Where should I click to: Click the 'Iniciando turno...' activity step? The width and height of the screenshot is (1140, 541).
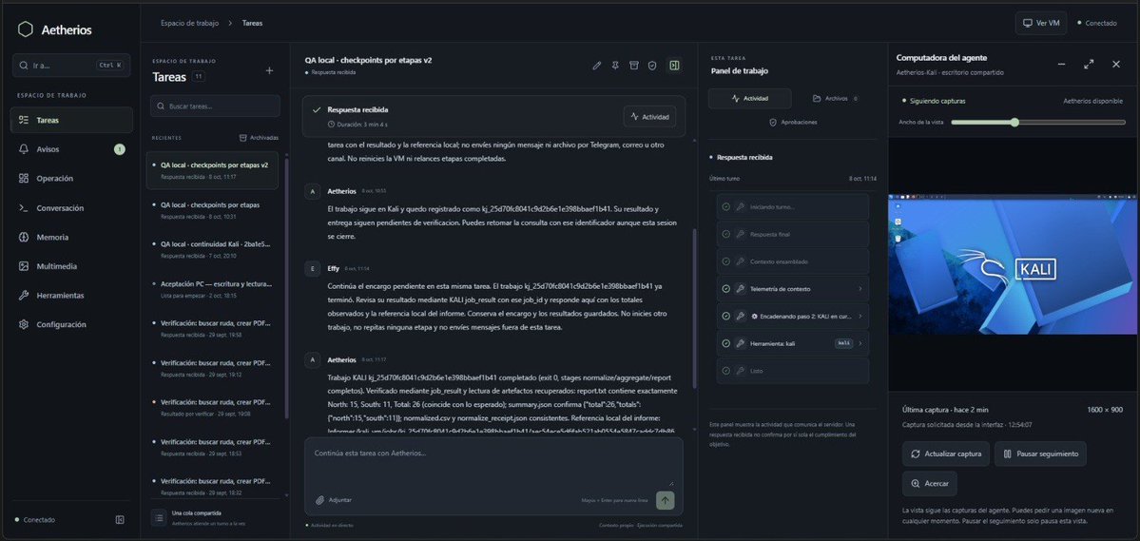(x=792, y=207)
